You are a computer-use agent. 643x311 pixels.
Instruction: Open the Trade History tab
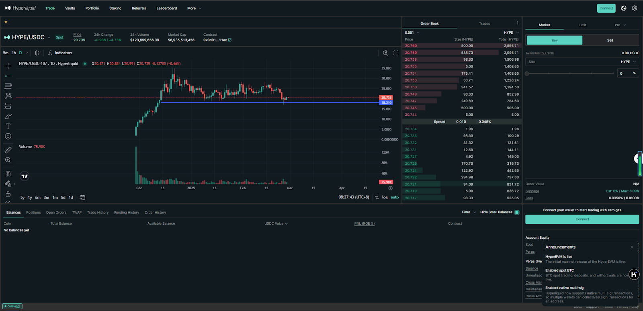coord(98,213)
